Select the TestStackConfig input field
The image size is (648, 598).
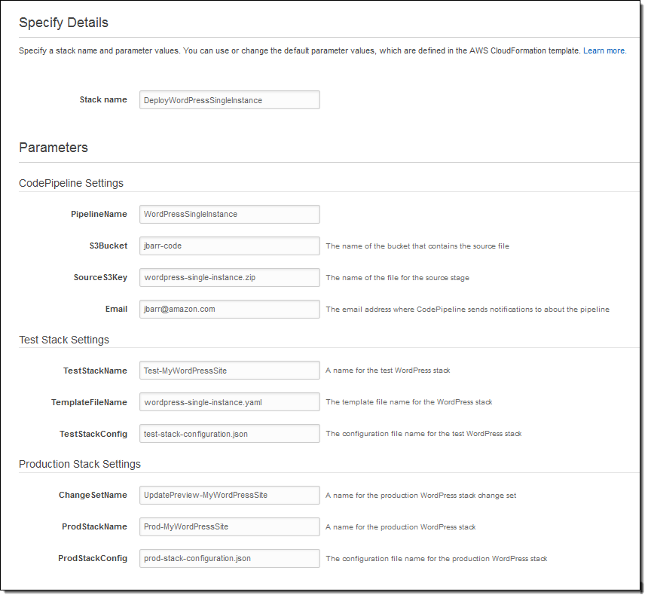click(x=229, y=434)
